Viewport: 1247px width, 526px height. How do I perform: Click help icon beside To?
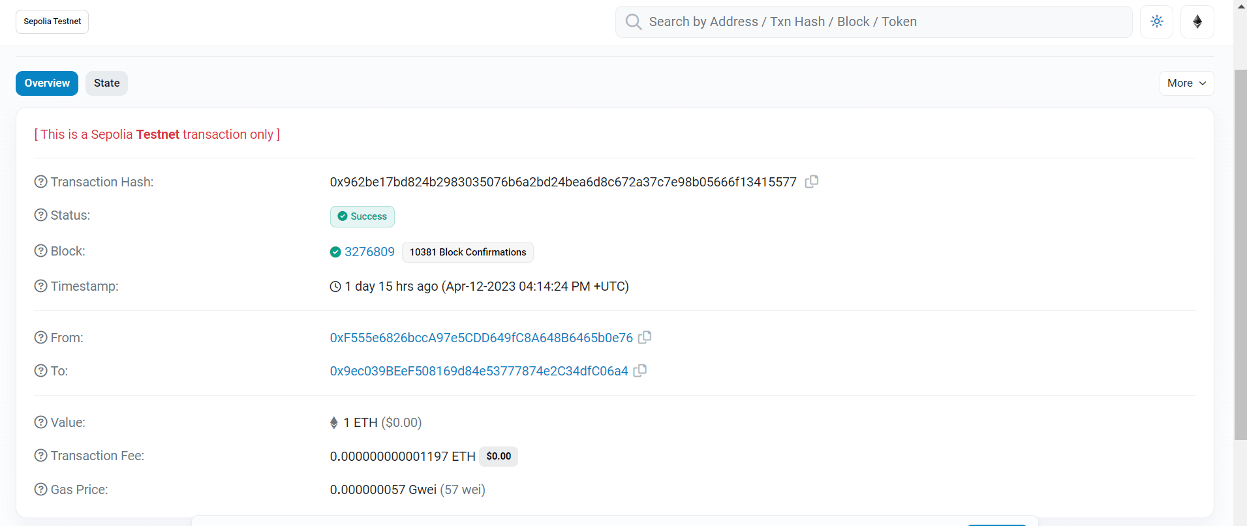pyautogui.click(x=40, y=371)
